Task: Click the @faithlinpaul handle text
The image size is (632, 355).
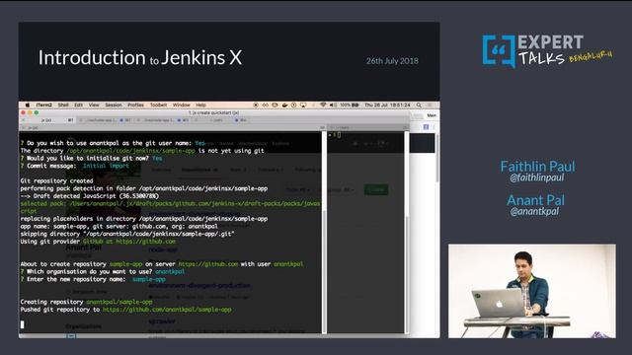Action: [537, 177]
